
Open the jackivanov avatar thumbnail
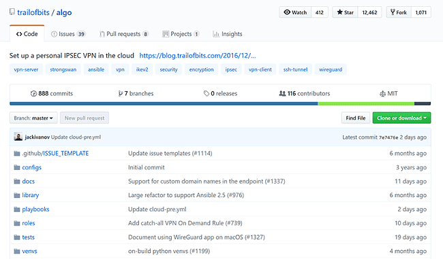click(18, 137)
